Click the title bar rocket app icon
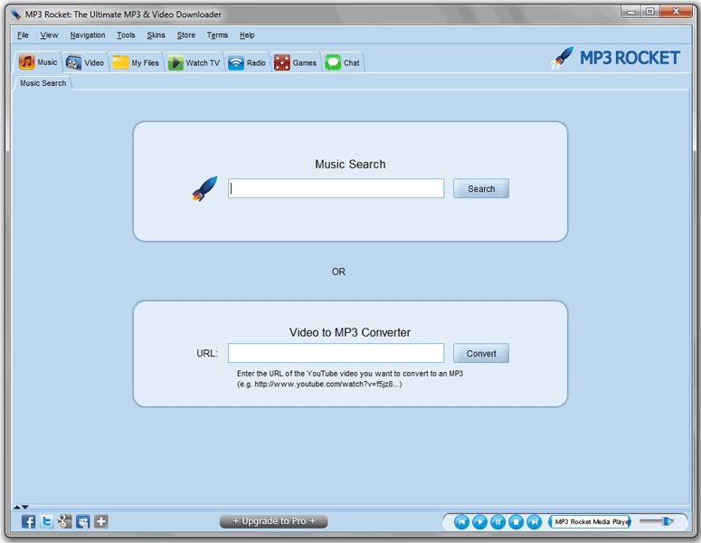701x543 pixels. [x=16, y=14]
